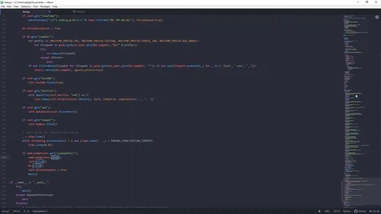Click the 'except OSError:' line
Image resolution: width=381 pixels, height=214 pixels.
pos(52,58)
